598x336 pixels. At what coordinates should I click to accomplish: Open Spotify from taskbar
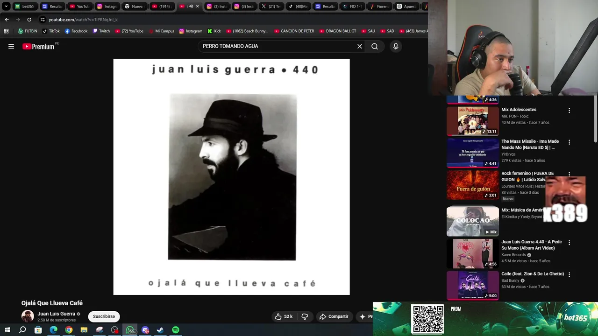tap(176, 330)
